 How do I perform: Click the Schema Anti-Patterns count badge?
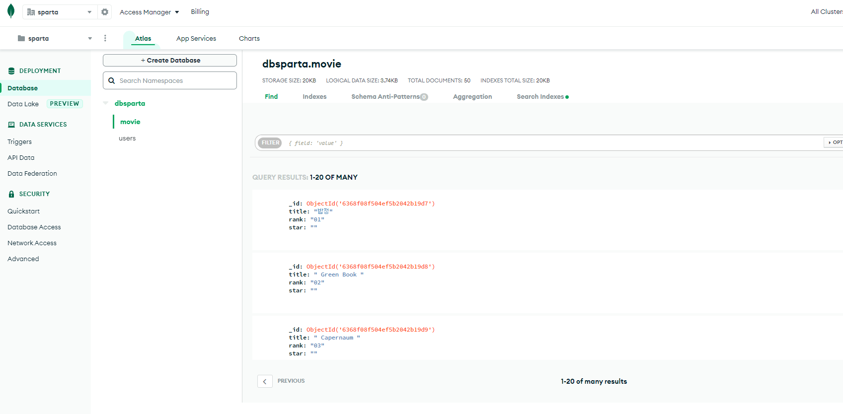[424, 97]
